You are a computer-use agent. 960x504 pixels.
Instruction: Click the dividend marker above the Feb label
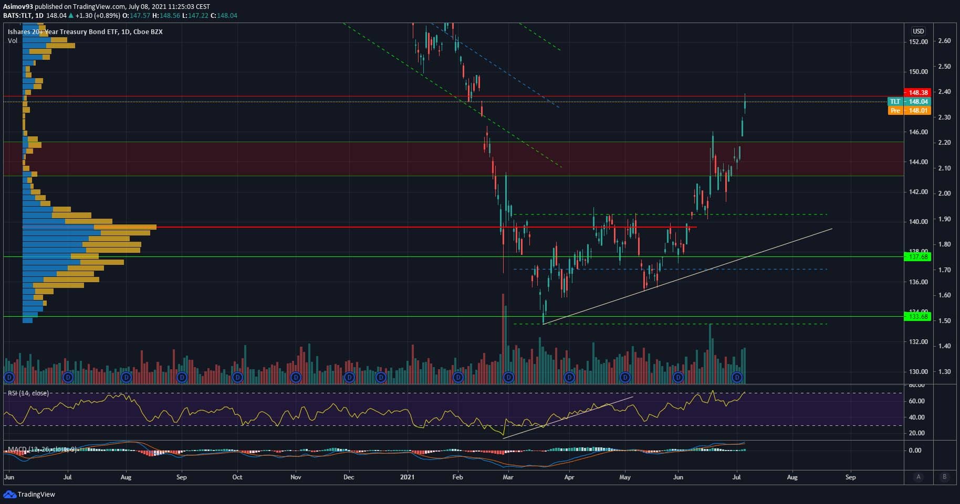(458, 377)
